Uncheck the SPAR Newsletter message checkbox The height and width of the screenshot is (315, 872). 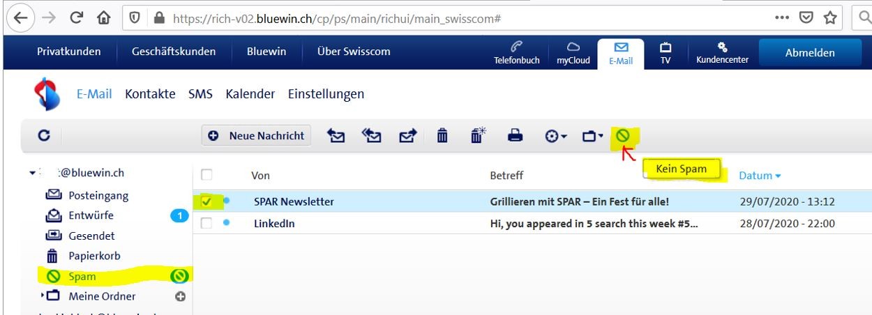(x=206, y=202)
